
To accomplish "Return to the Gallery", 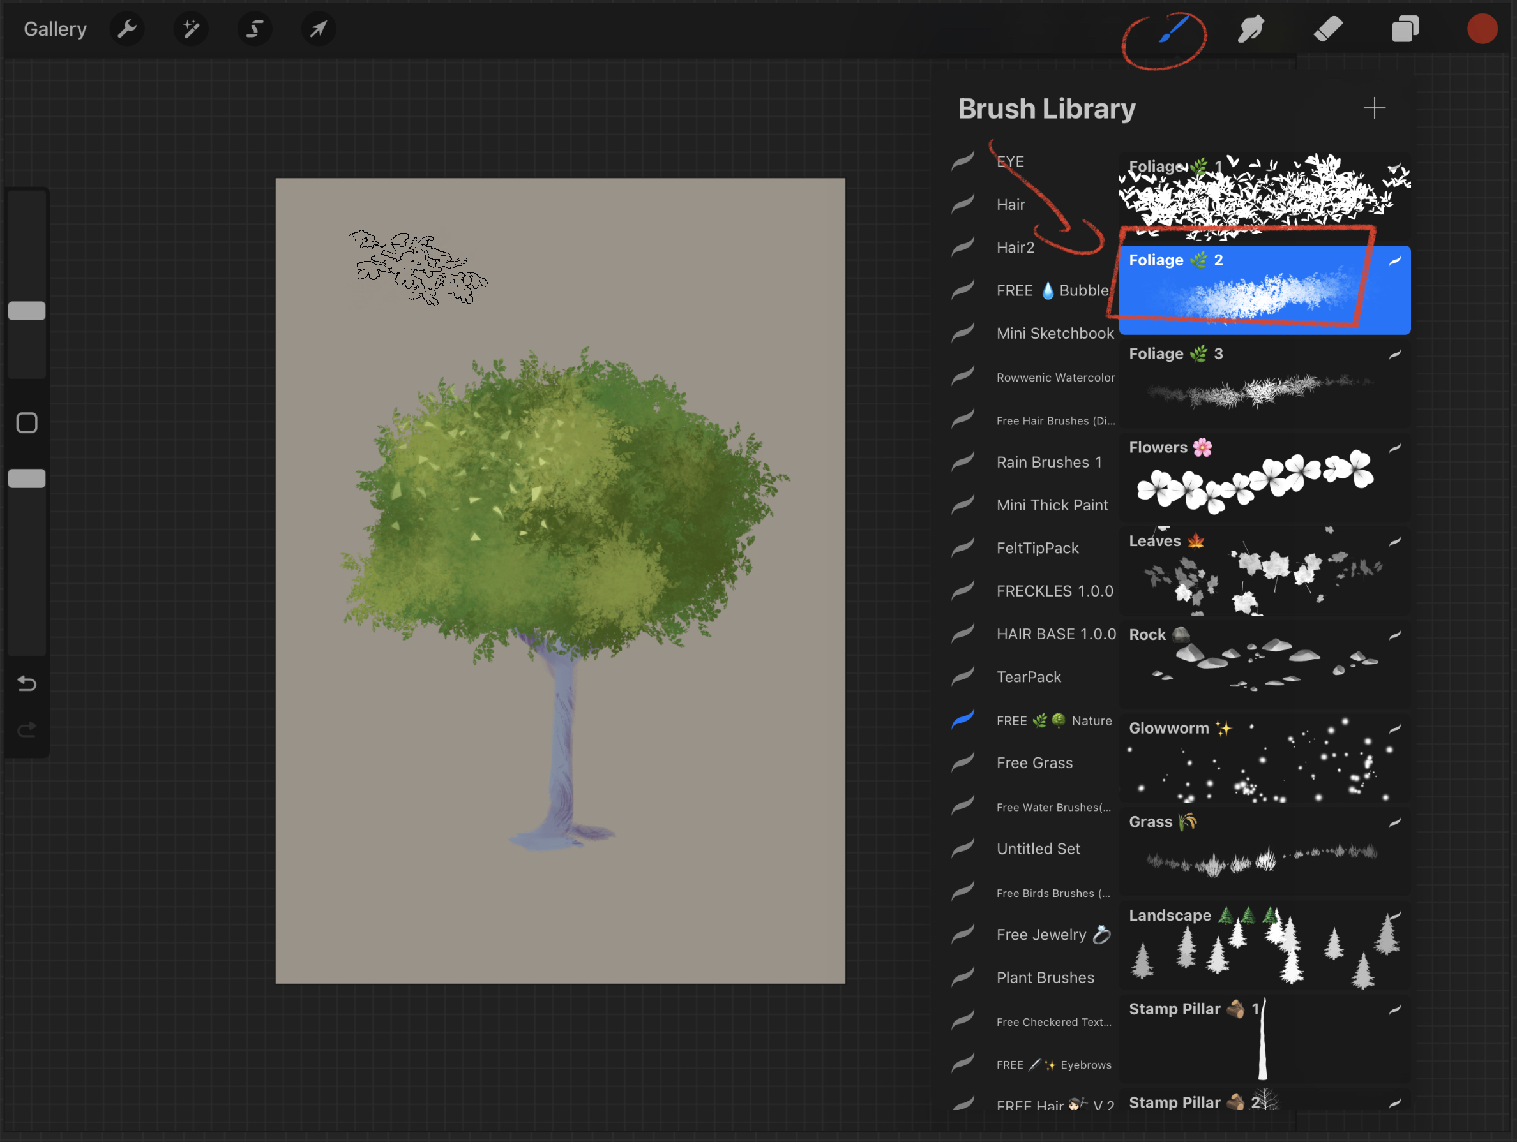I will click(55, 29).
